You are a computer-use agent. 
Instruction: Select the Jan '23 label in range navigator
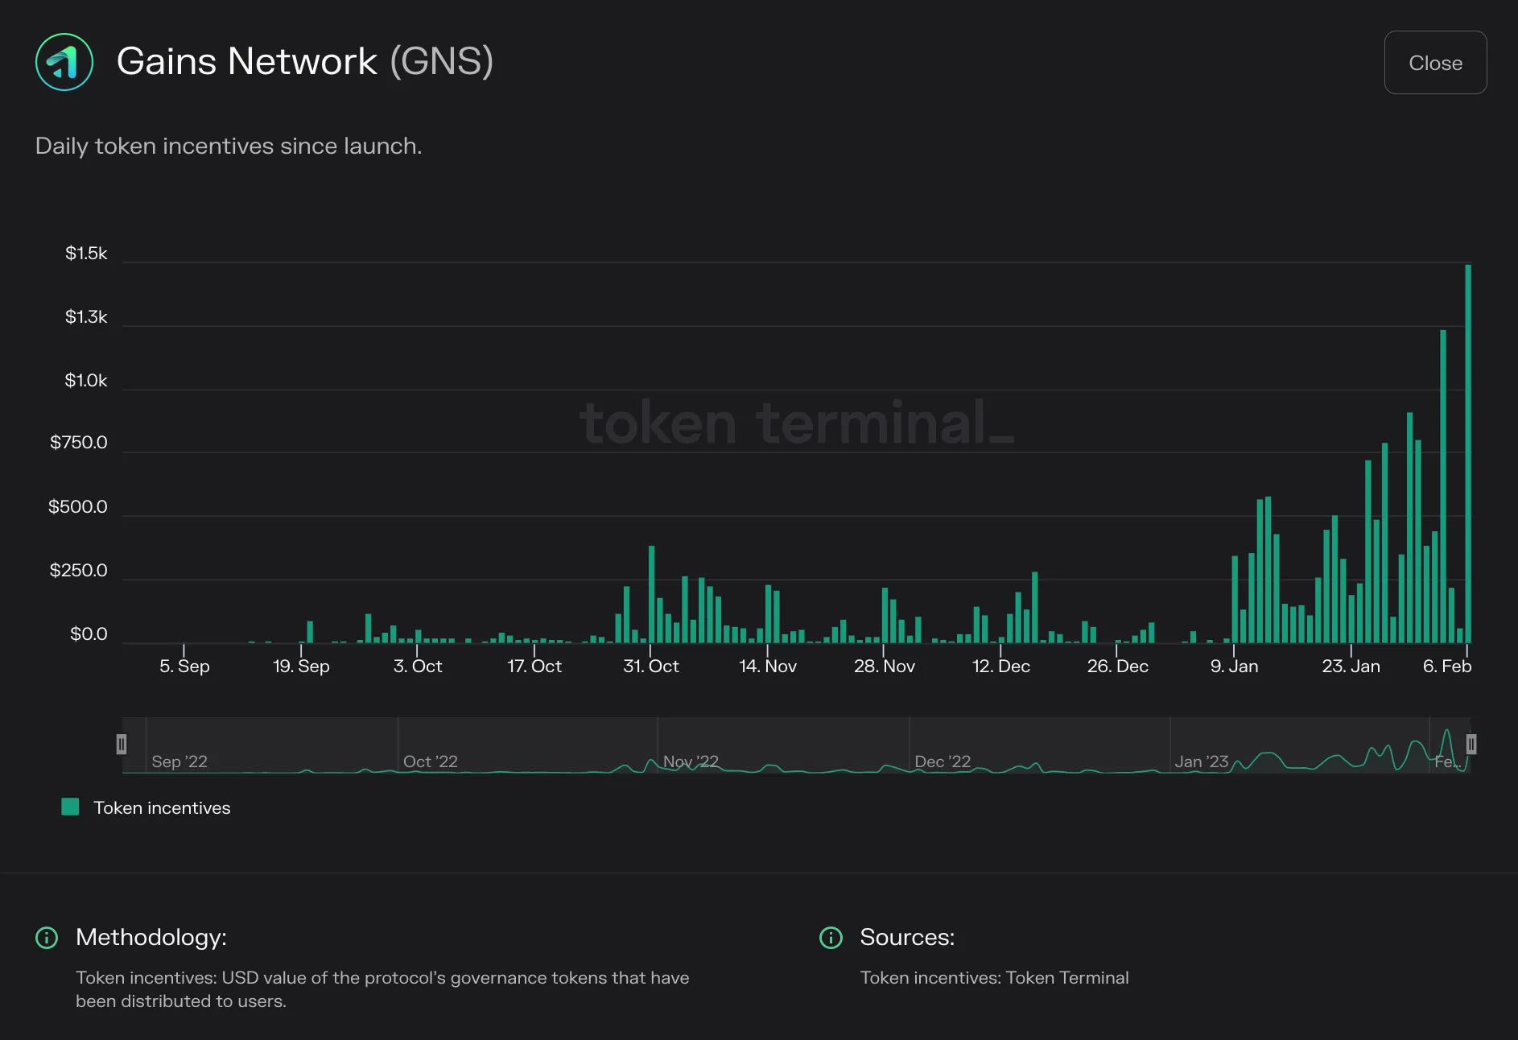click(1202, 761)
